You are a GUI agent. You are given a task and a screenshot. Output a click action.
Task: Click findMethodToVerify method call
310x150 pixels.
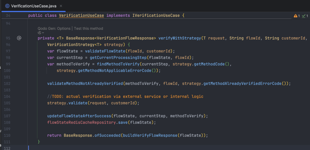pos(118,64)
